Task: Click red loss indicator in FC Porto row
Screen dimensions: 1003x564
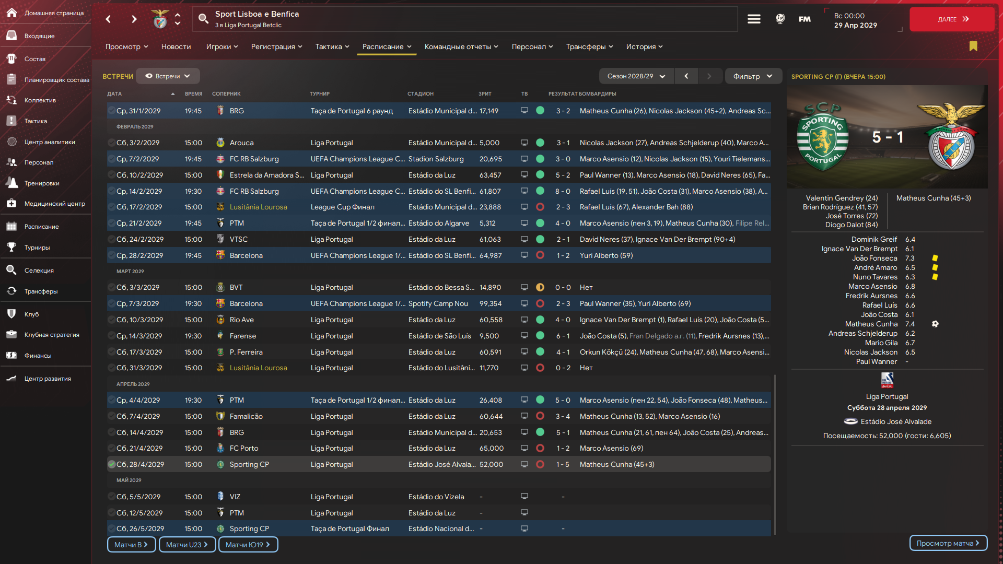Action: coord(540,448)
